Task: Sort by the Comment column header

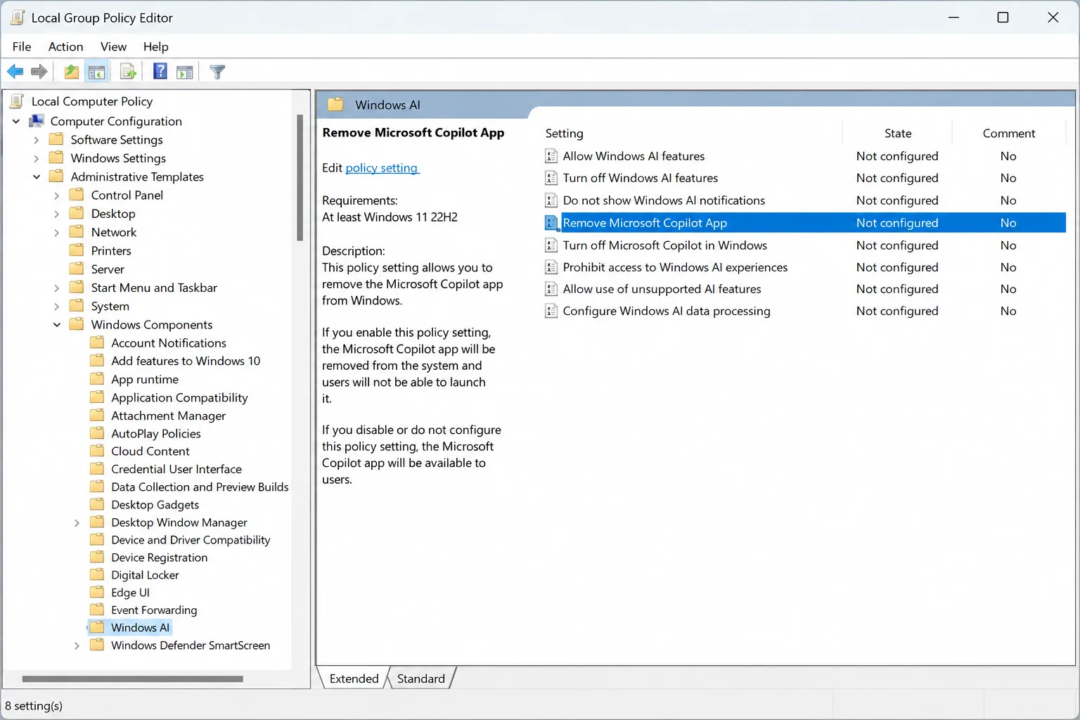Action: pos(1008,133)
